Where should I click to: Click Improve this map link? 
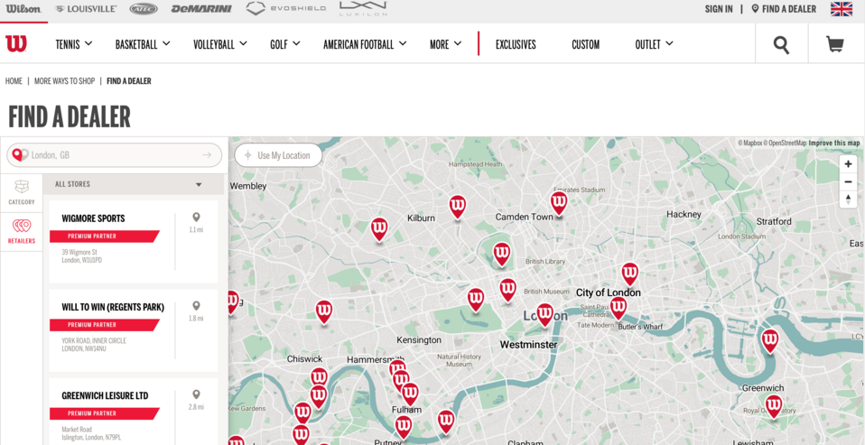tap(834, 143)
